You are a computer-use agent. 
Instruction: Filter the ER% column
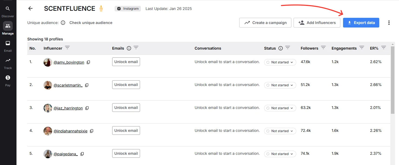384,48
